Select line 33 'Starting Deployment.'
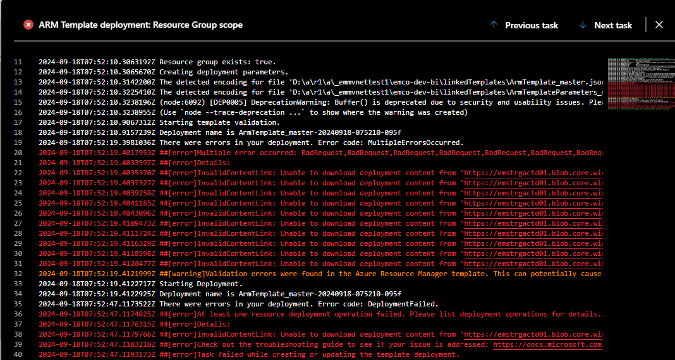Viewport: 675px width, 360px height. point(141,284)
